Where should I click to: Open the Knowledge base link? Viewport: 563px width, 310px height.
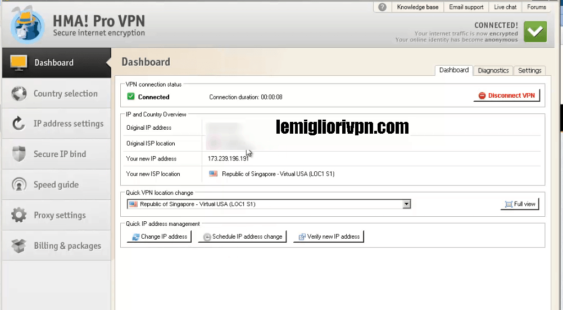click(417, 7)
